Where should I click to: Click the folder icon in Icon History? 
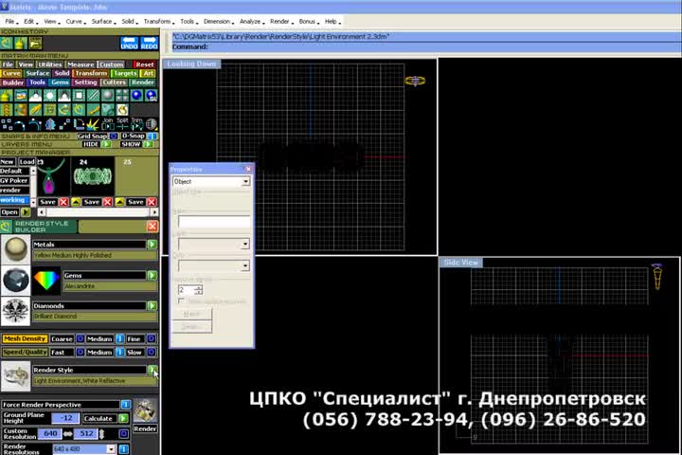tap(35, 43)
